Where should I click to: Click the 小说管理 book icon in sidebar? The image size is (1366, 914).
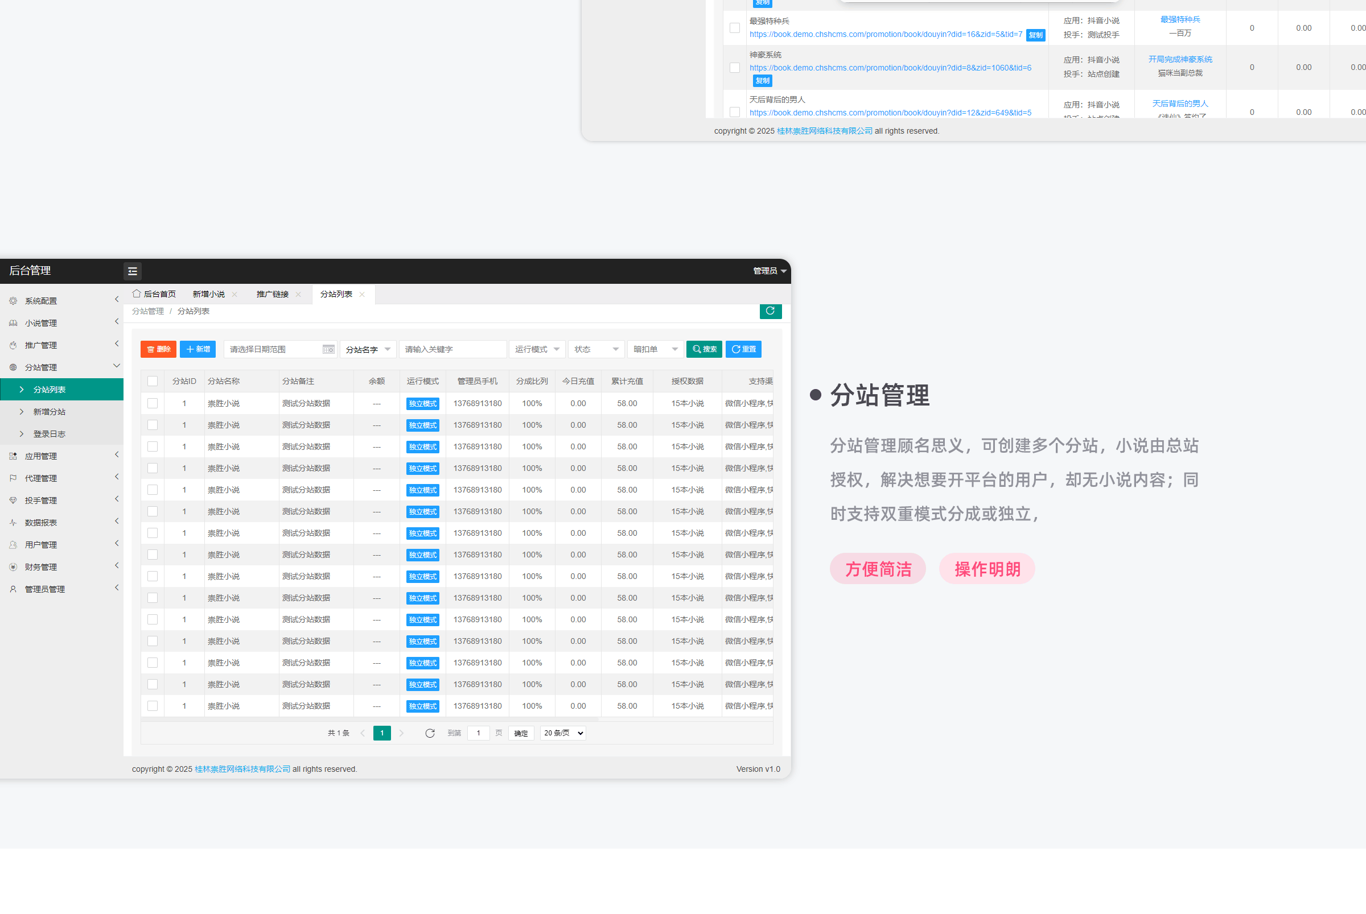(13, 323)
